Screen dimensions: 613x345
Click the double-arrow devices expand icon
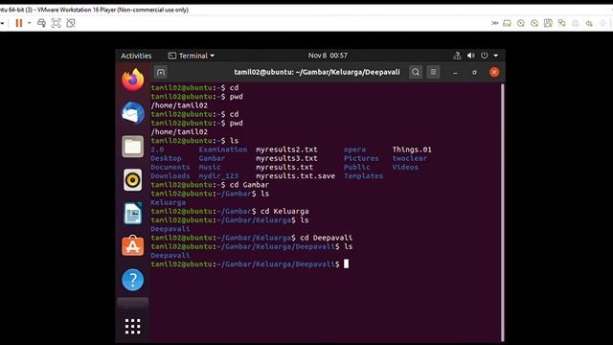tap(494, 23)
